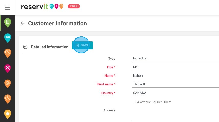Screen dimensions: 219x122
Task: Click the First name * label
Action: tap(106, 84)
